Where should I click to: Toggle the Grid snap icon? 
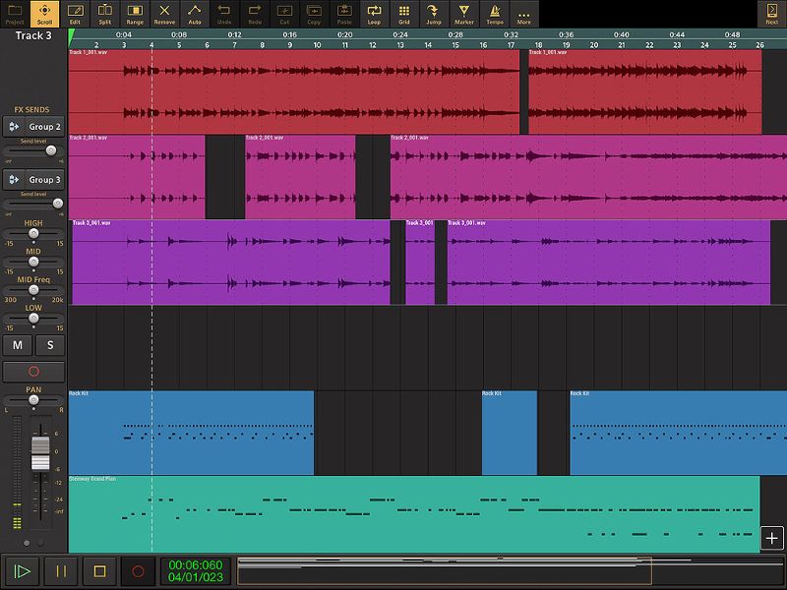click(403, 13)
